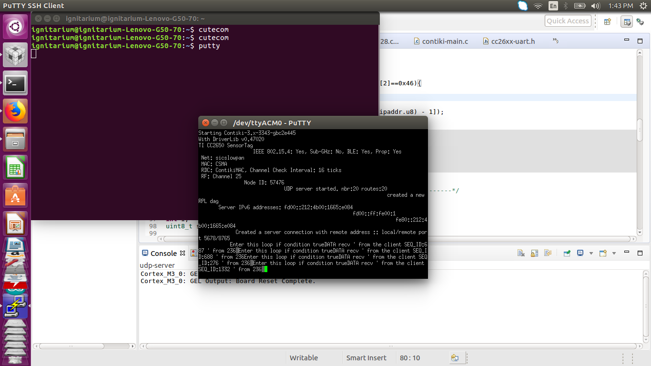The height and width of the screenshot is (366, 651).
Task: Click RF: Channel 25 line in PuTTY
Action: tap(221, 176)
